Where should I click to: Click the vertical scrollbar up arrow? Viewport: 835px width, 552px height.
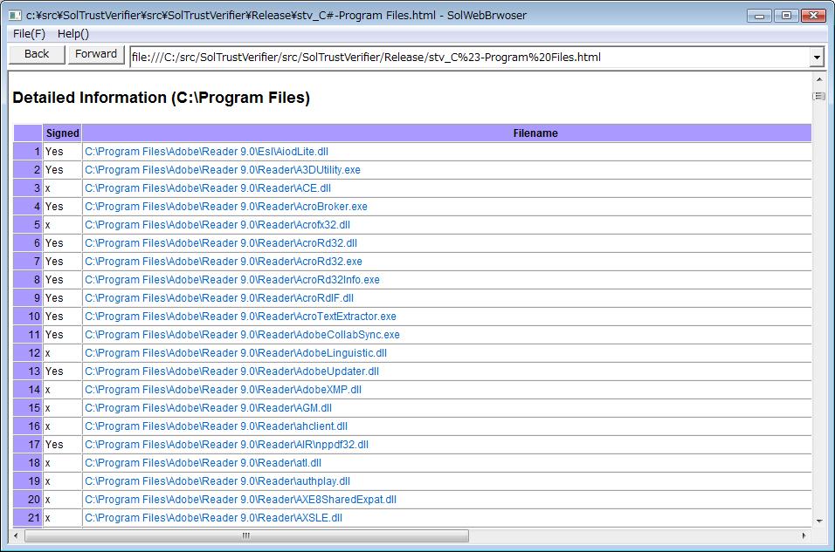coord(819,79)
